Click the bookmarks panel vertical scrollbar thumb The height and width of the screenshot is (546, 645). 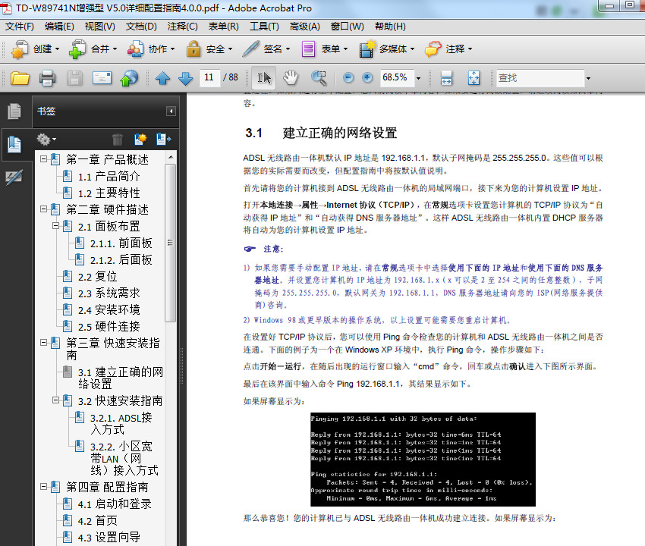pos(170,243)
